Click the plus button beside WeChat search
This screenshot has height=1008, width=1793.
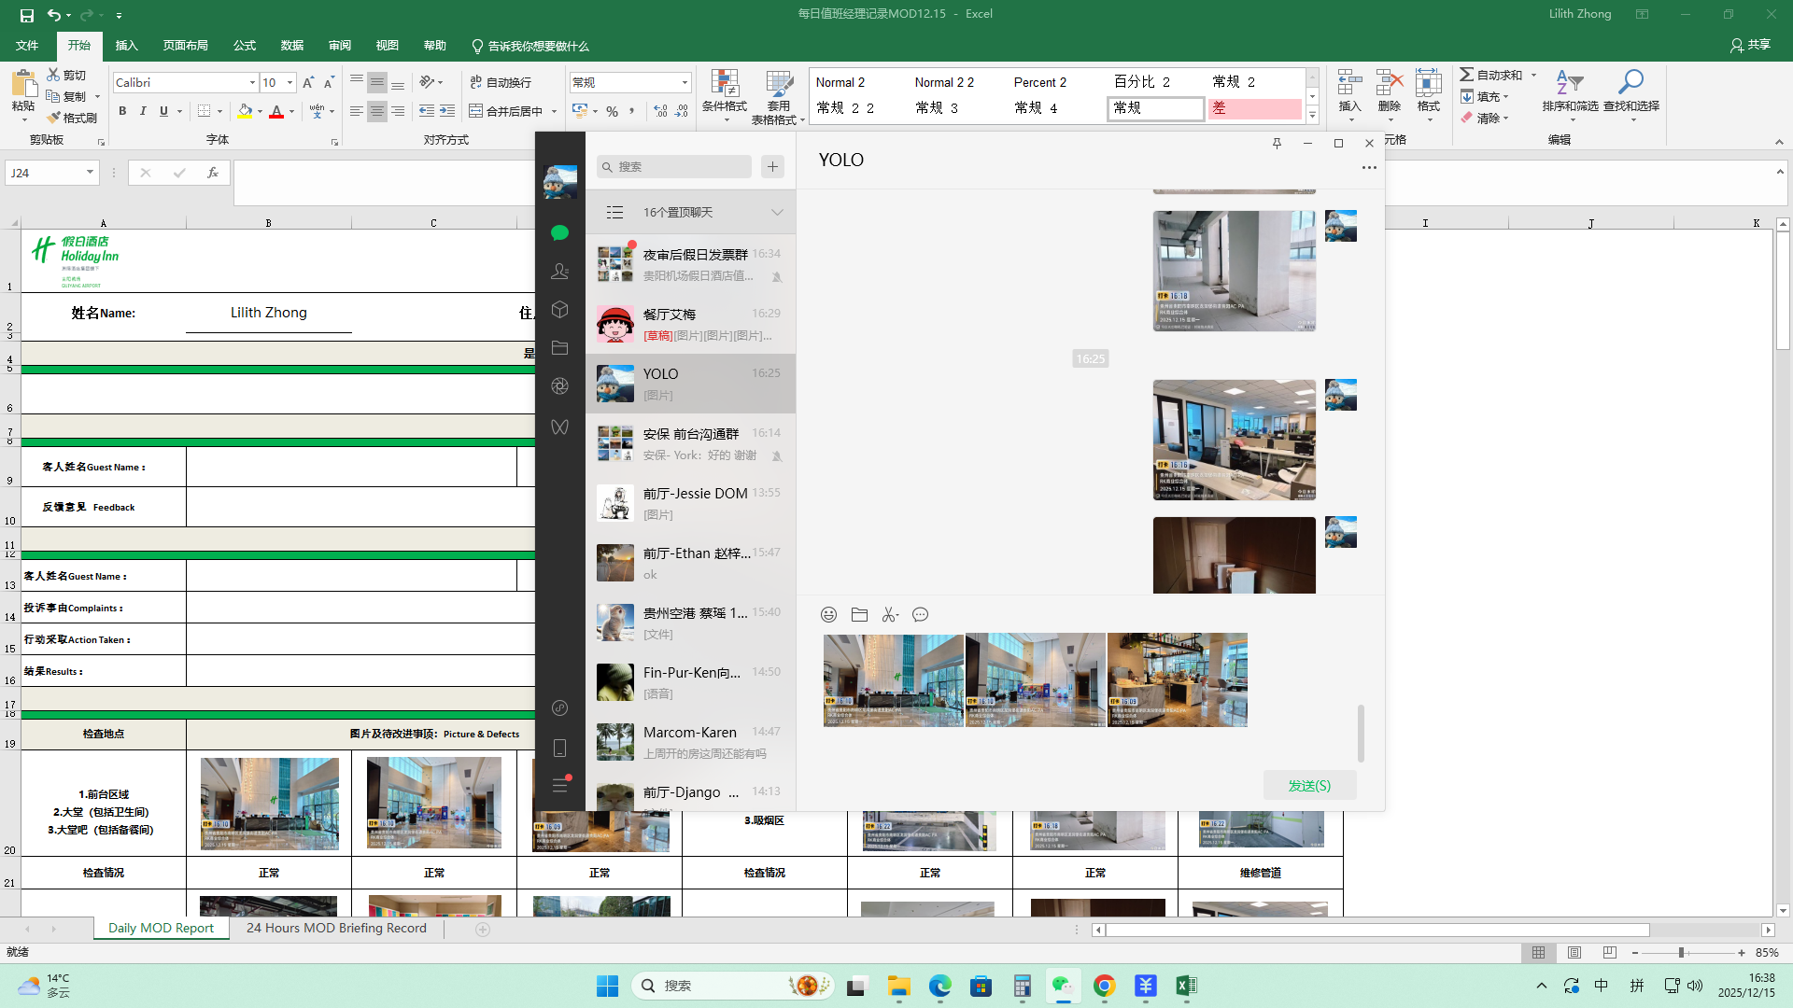772,167
